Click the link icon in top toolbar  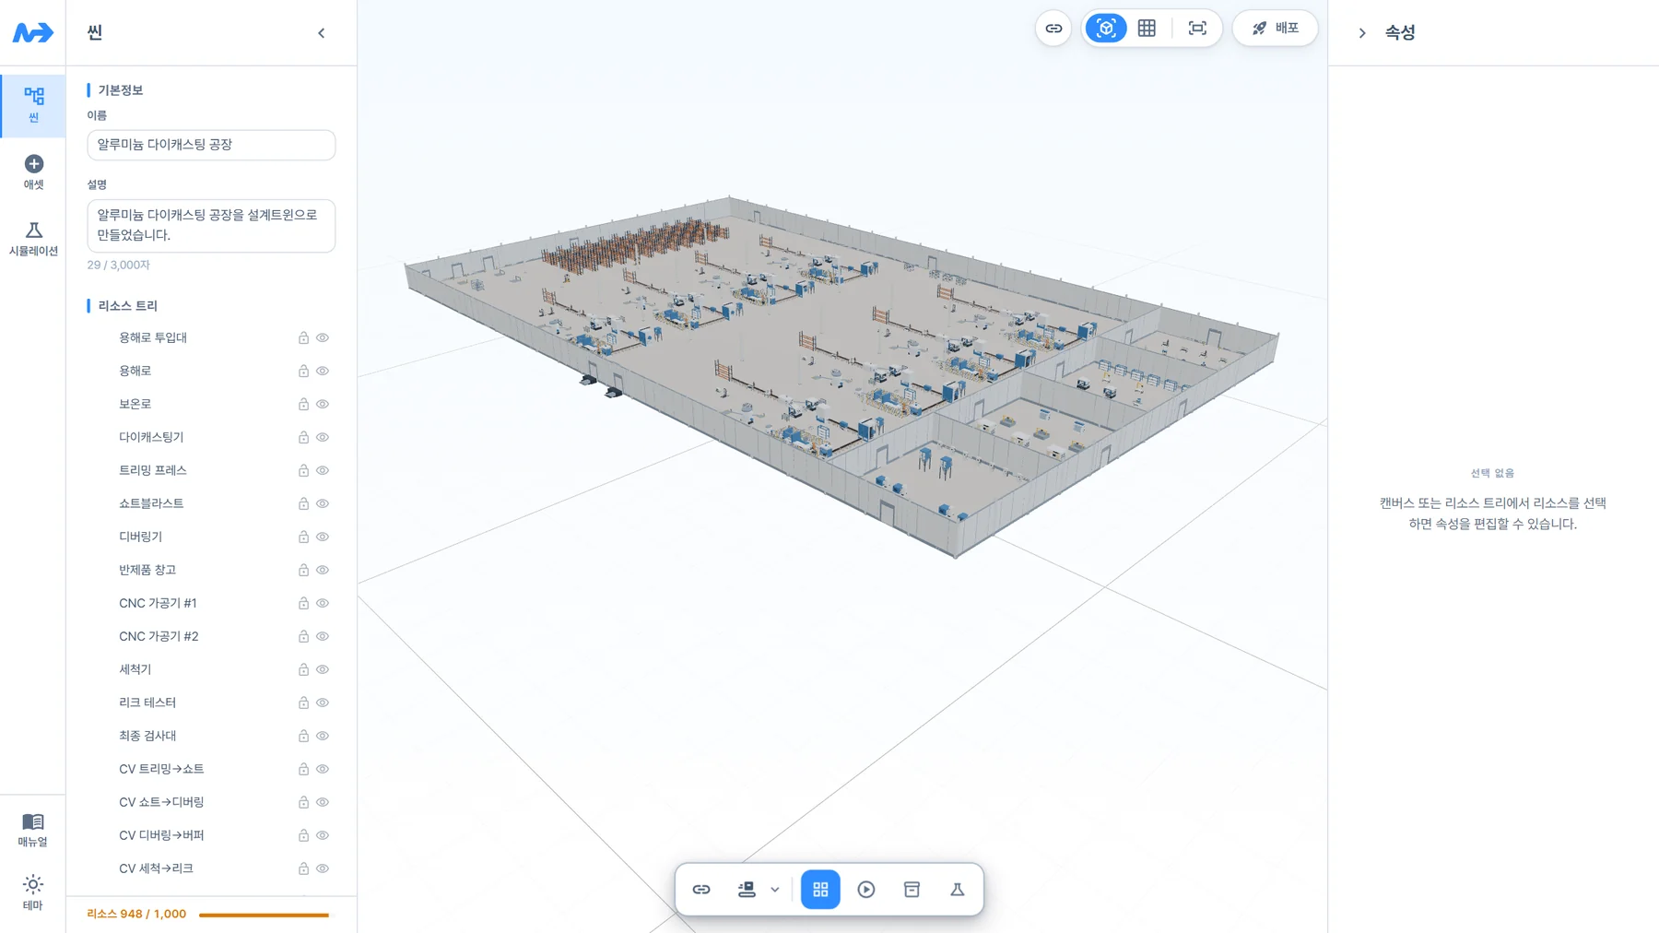click(x=1053, y=29)
